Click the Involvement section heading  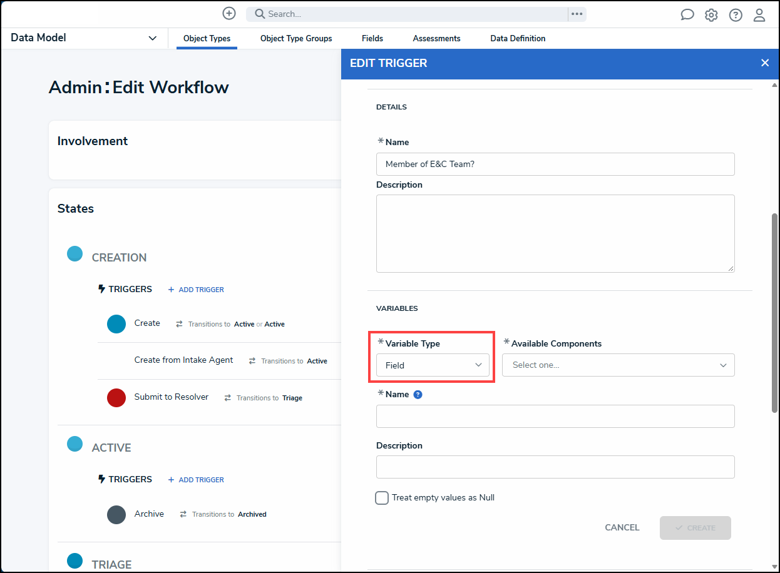coord(93,141)
